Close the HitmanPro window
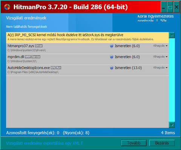181x150 pixels. 176,7
